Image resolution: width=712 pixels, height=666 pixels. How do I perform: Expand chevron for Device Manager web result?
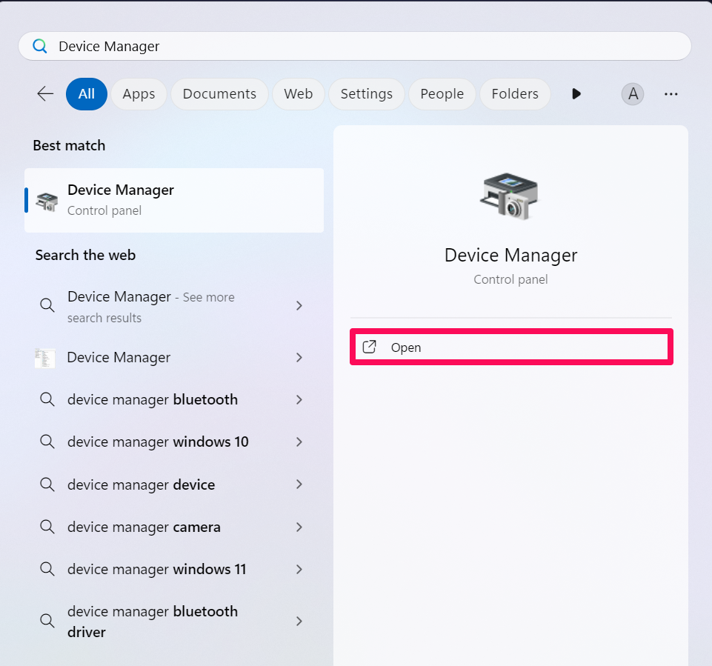299,358
